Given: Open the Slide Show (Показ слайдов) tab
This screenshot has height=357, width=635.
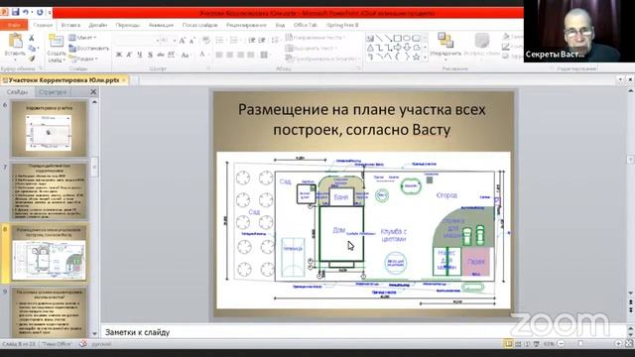Looking at the screenshot, I should tap(199, 25).
